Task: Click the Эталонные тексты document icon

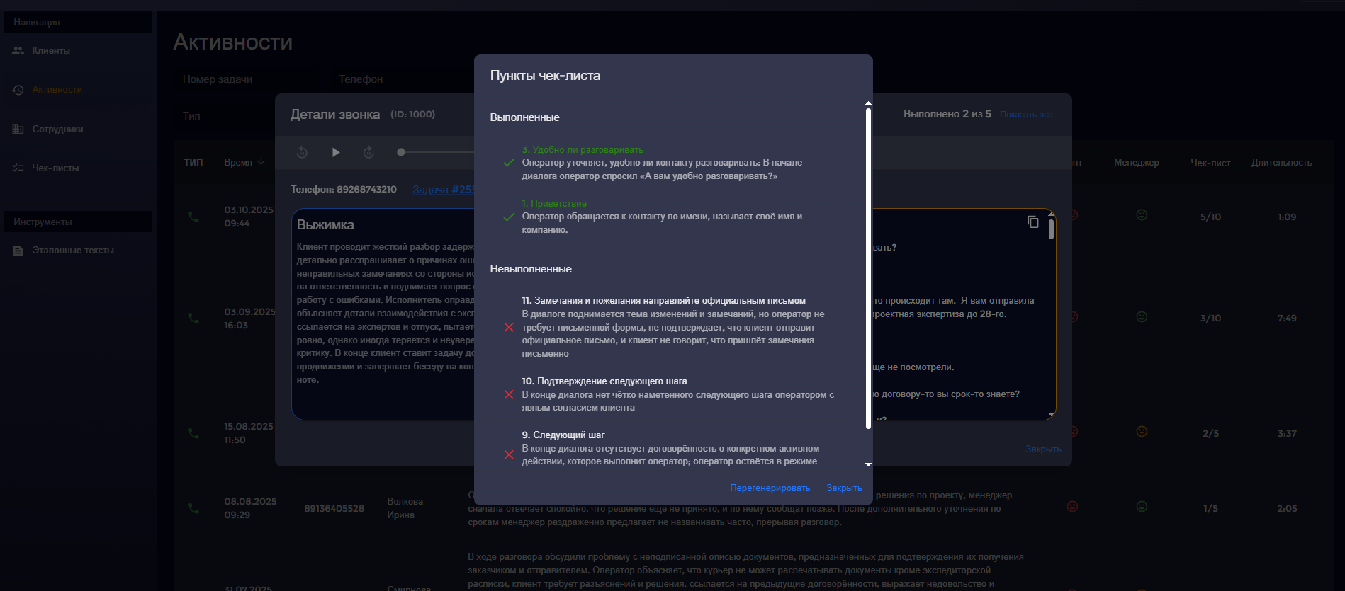Action: pos(18,251)
